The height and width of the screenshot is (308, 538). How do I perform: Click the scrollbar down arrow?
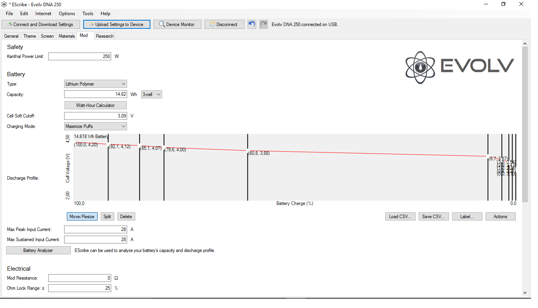(525, 293)
